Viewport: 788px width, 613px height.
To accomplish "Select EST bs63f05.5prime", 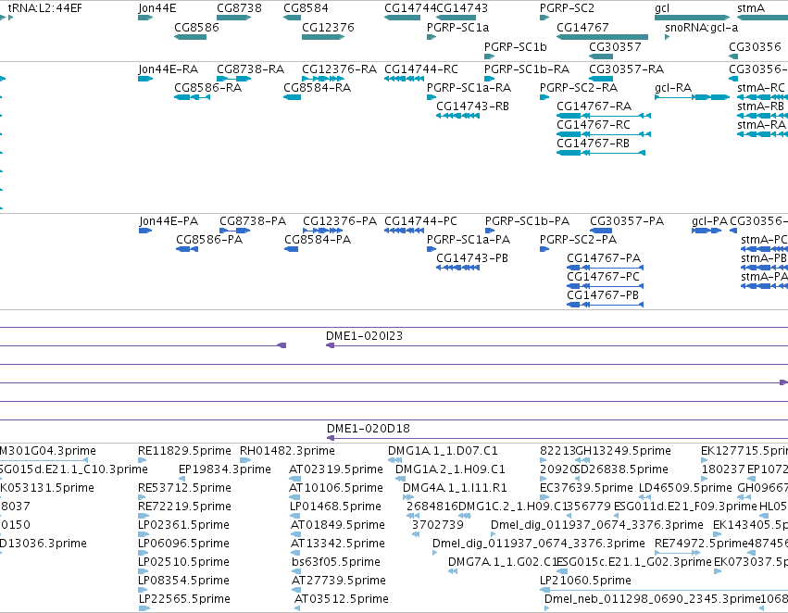I will (x=336, y=563).
